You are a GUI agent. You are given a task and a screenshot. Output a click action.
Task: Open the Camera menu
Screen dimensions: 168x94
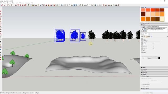coord(9,3)
